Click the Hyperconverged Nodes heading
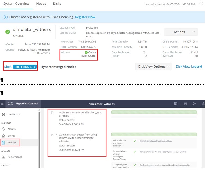This screenshot has width=205, height=172. (58, 67)
